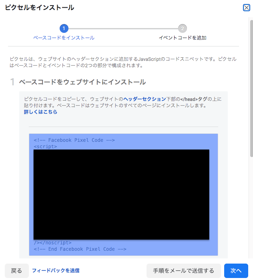This screenshot has height=280, width=253.
Task: Click the /></noscript> code line
Action: pyautogui.click(x=52, y=242)
